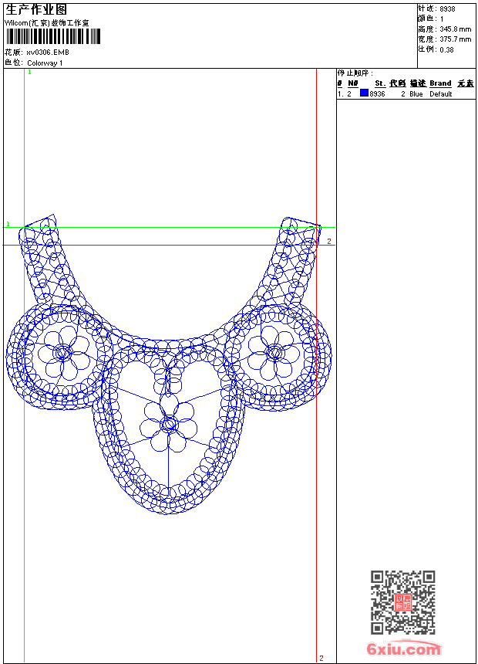Screen dimensions: 478x664
Task: Click the green marker 1 on horizontal line
Action: (x=8, y=225)
